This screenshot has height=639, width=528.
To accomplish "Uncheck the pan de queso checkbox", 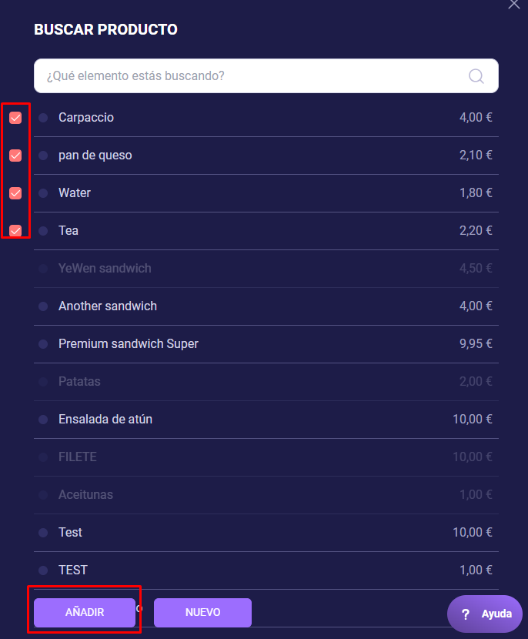I will coord(15,156).
